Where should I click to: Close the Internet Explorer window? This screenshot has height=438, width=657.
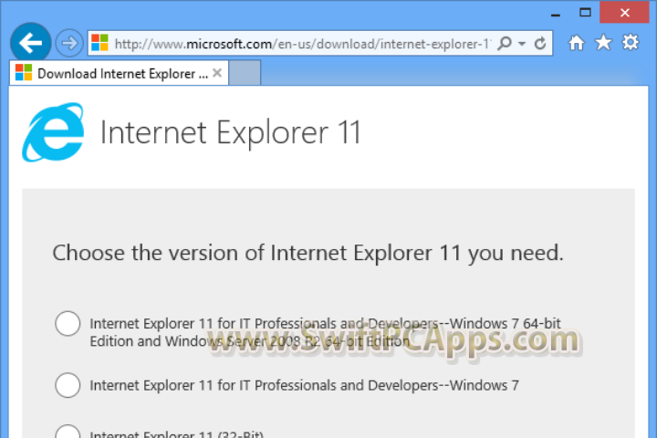[x=624, y=13]
